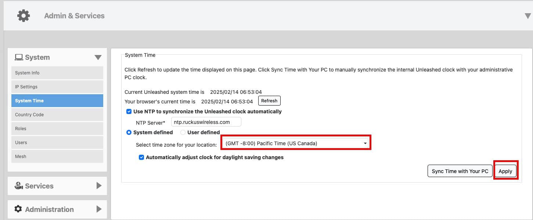Open IP Settings in the sidebar
The width and height of the screenshot is (533, 220).
(x=57, y=87)
